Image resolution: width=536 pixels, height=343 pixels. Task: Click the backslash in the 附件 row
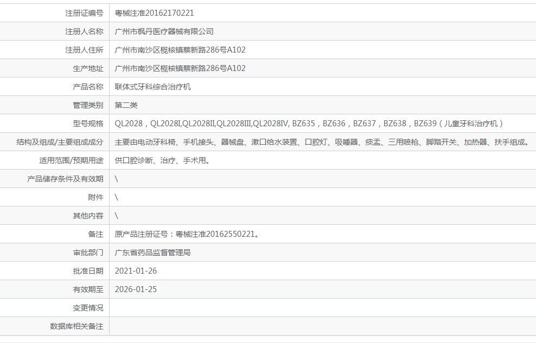pyautogui.click(x=116, y=197)
